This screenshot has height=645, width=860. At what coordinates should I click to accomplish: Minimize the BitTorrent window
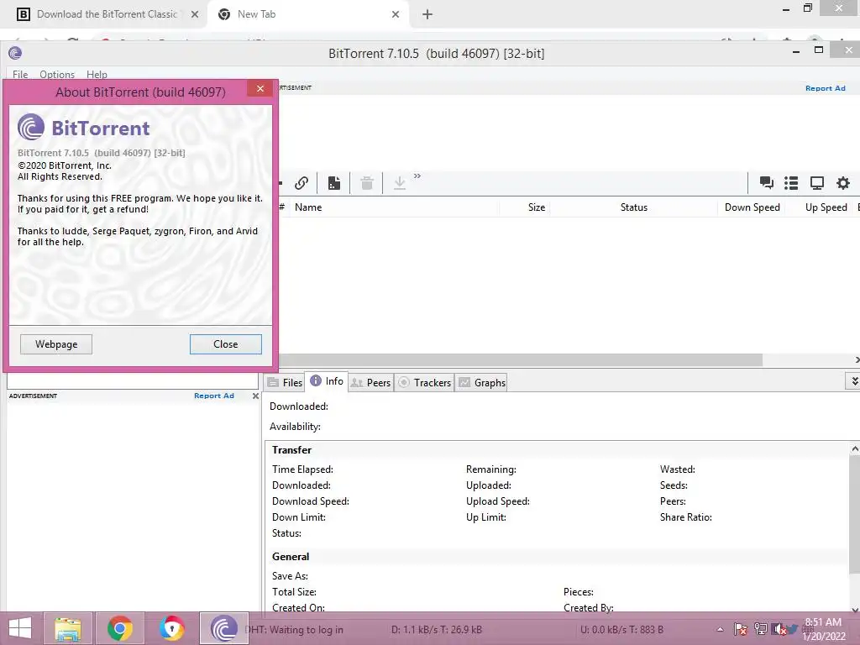pyautogui.click(x=796, y=51)
